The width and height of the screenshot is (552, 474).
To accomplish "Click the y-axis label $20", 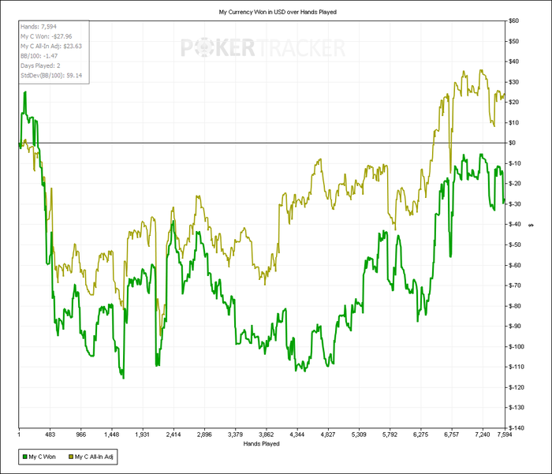I will point(513,102).
